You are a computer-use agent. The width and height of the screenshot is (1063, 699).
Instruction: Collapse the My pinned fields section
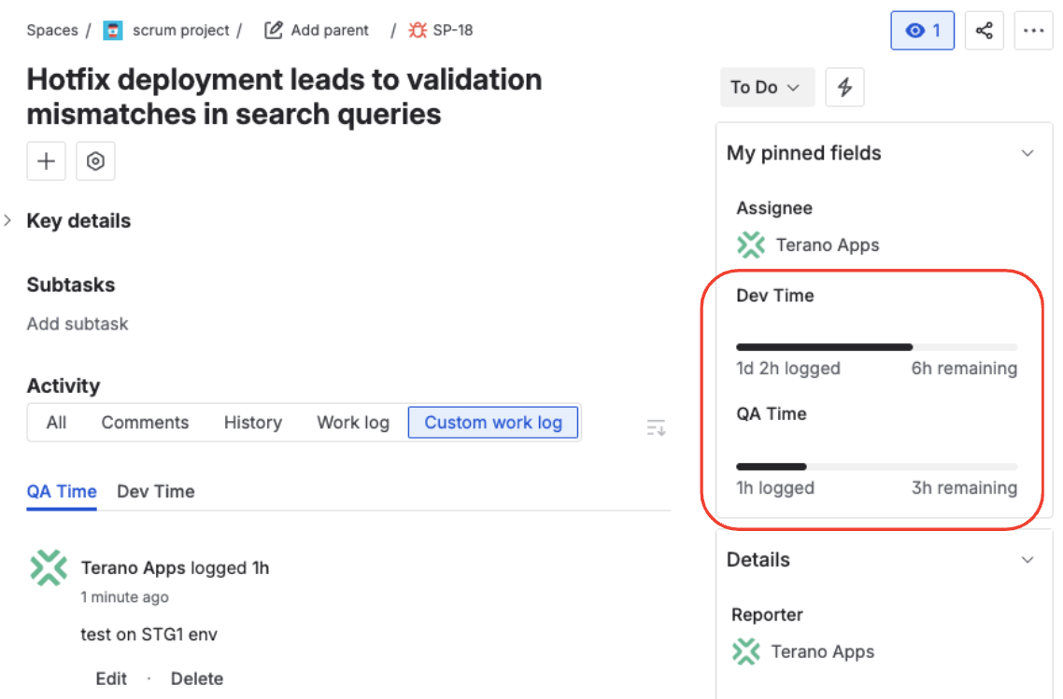1028,152
